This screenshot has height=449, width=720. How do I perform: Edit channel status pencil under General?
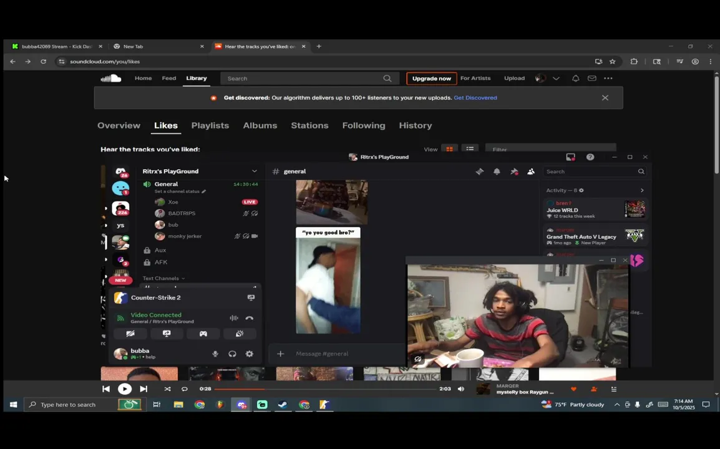coord(204,191)
